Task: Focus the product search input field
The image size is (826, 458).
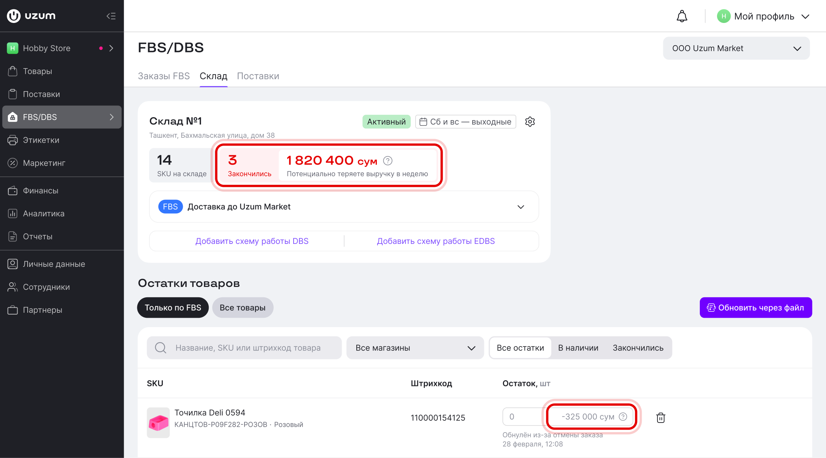Action: point(244,348)
